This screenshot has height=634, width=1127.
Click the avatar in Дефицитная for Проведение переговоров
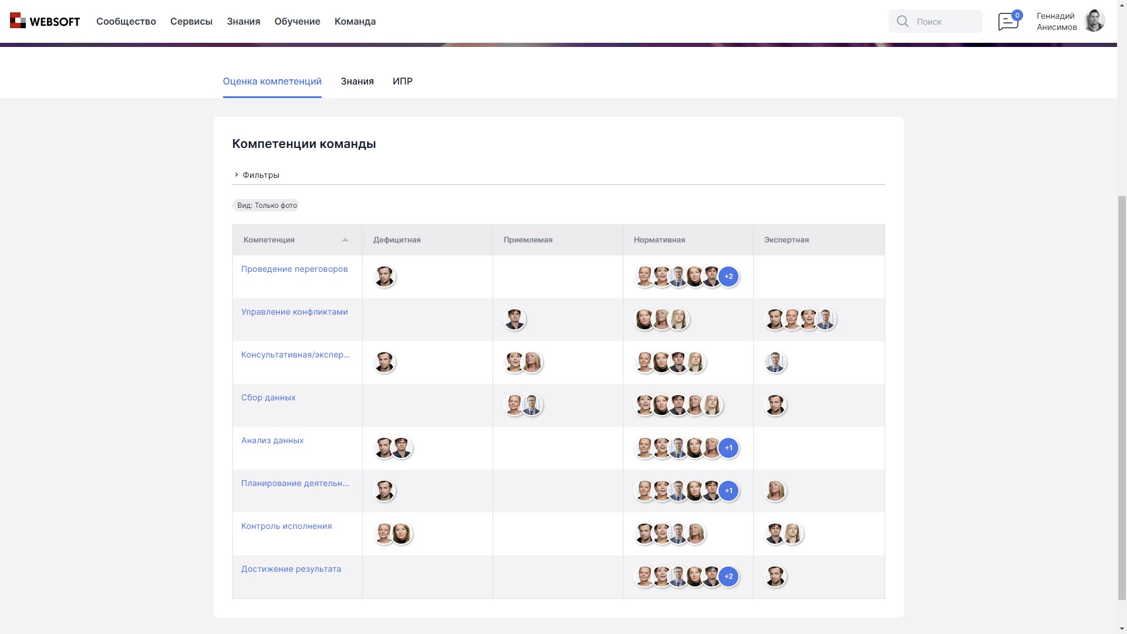384,276
